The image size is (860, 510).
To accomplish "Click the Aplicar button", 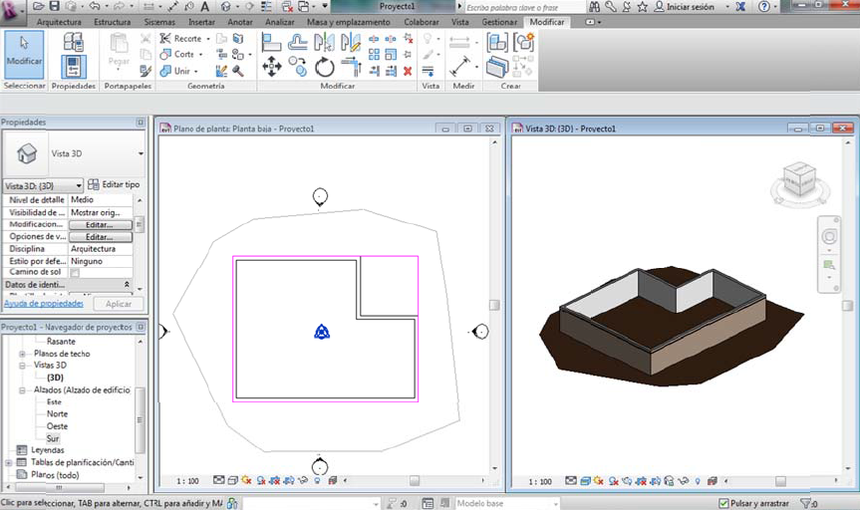I will pyautogui.click(x=119, y=304).
